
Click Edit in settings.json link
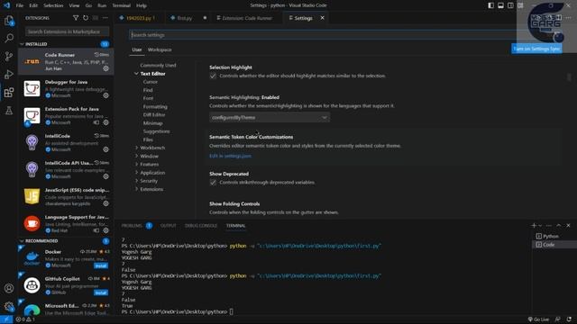point(231,156)
